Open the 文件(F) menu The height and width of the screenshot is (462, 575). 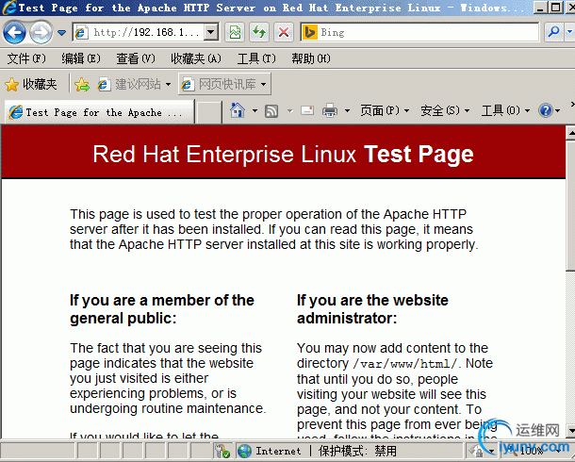(26, 58)
